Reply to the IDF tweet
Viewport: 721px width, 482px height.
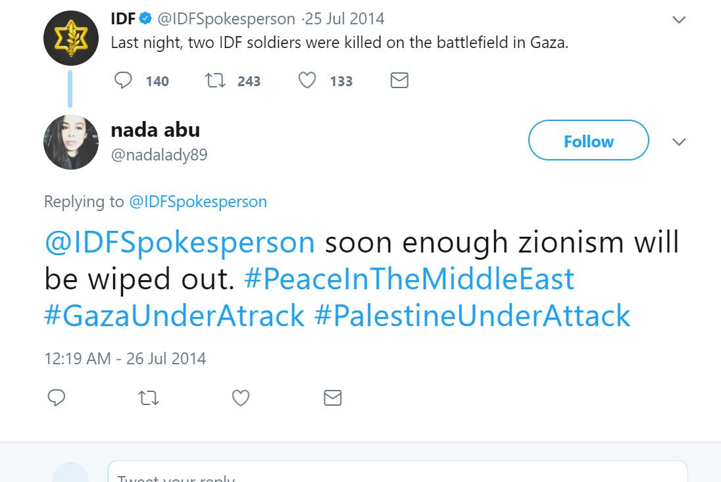124,81
